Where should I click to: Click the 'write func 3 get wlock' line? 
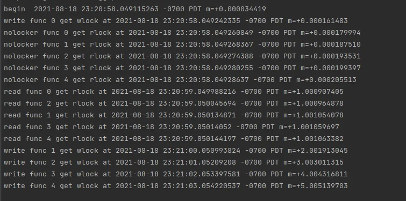pyautogui.click(x=176, y=174)
